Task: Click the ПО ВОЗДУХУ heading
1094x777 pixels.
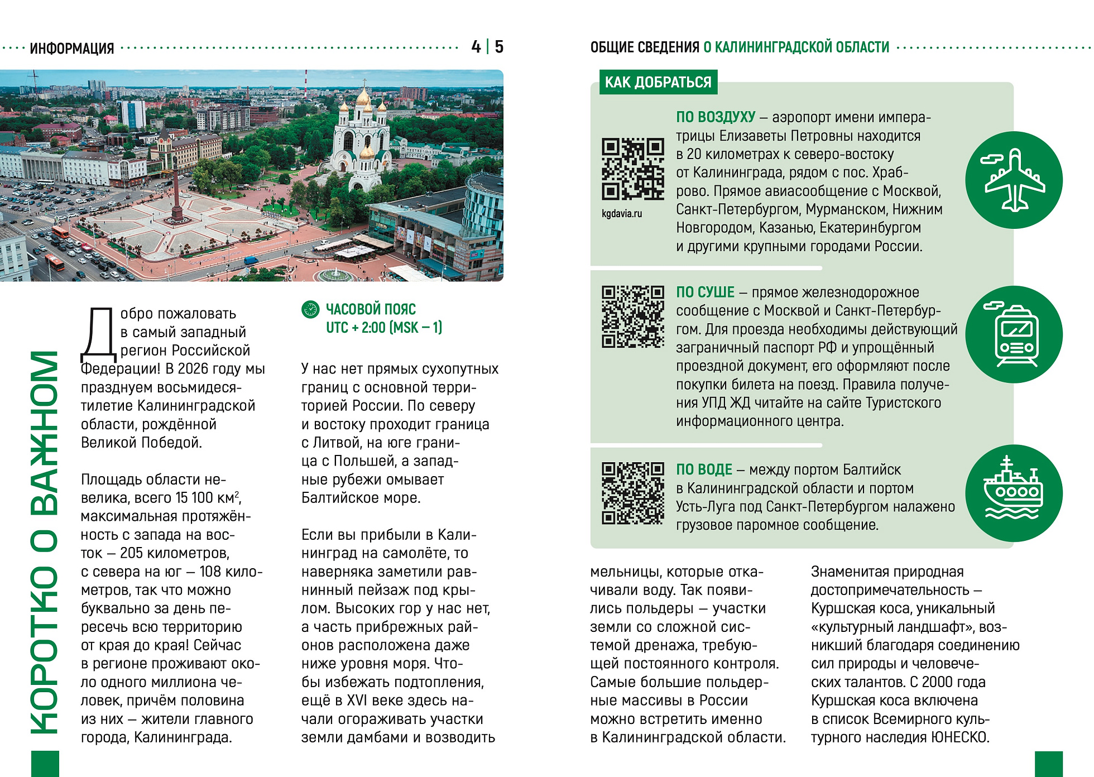Action: 716,117
